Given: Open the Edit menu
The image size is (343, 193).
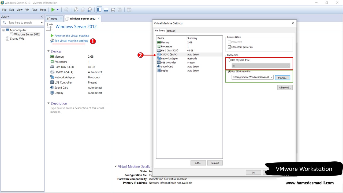Looking at the screenshot, I should [x=12, y=10].
